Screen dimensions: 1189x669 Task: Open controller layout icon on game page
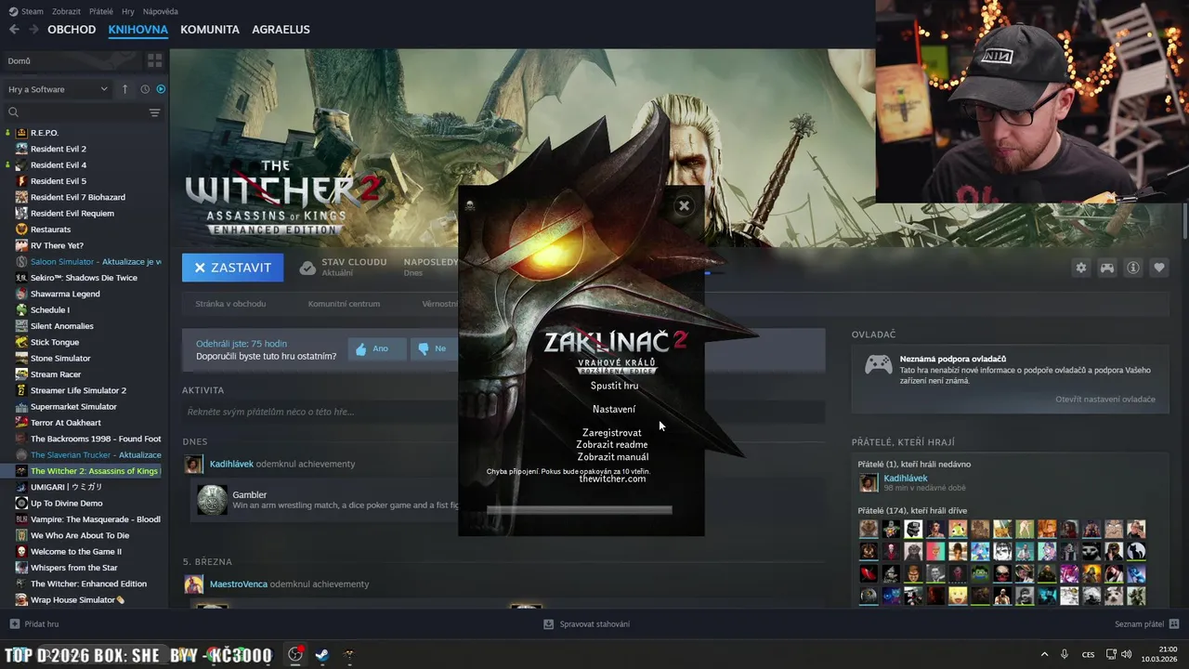coord(1107,268)
